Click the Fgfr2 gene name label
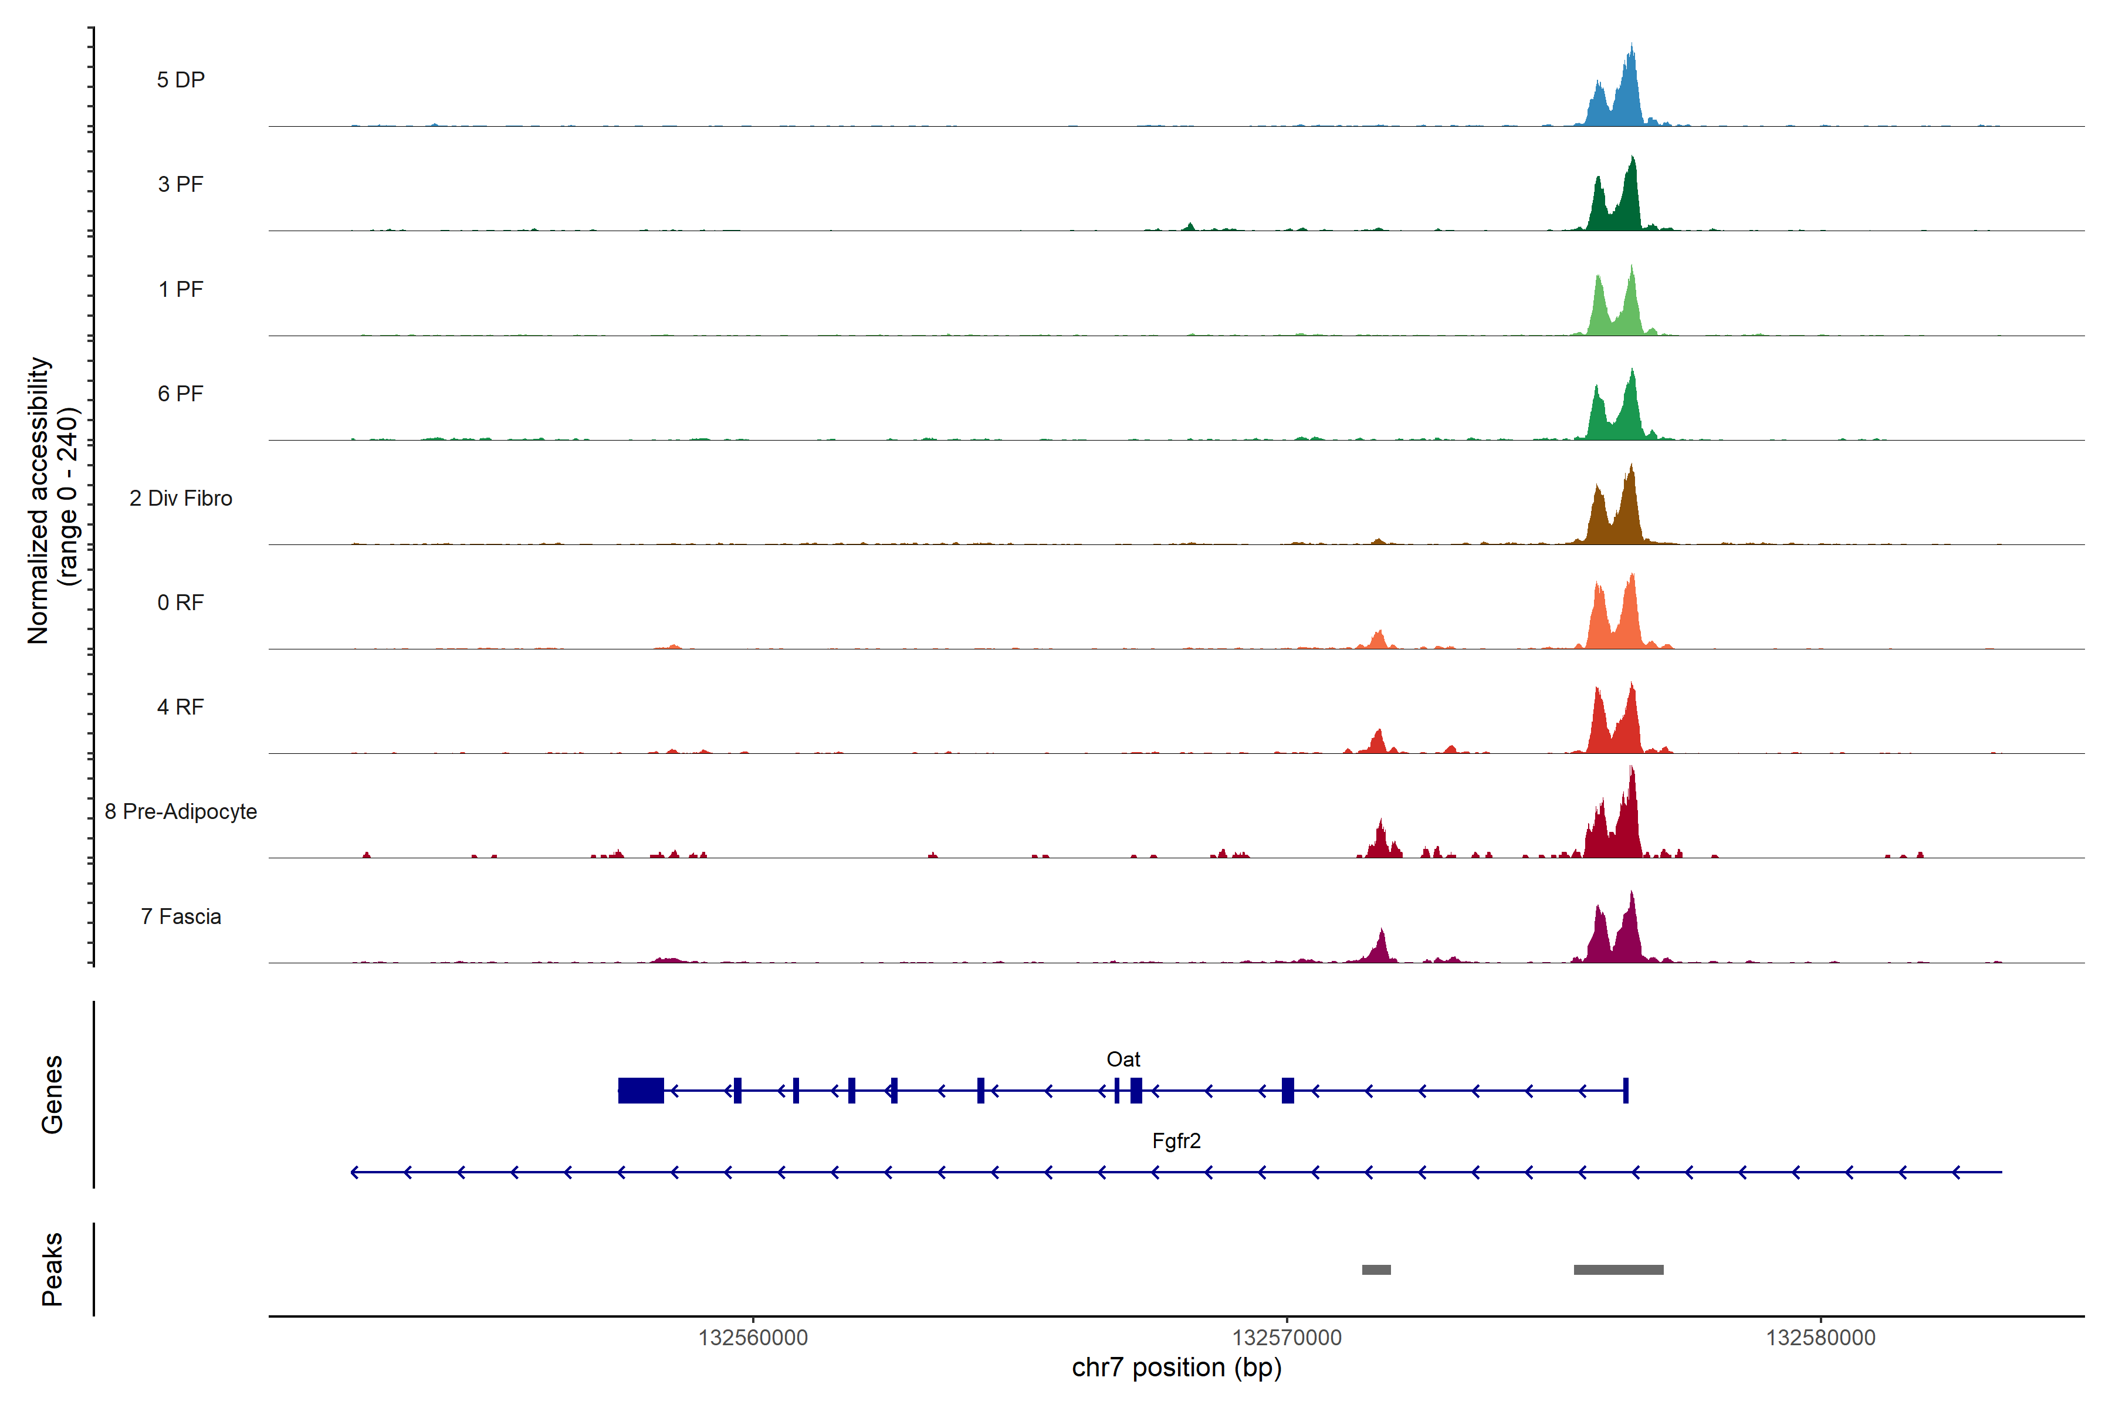Image resolution: width=2112 pixels, height=1408 pixels. (1176, 1141)
